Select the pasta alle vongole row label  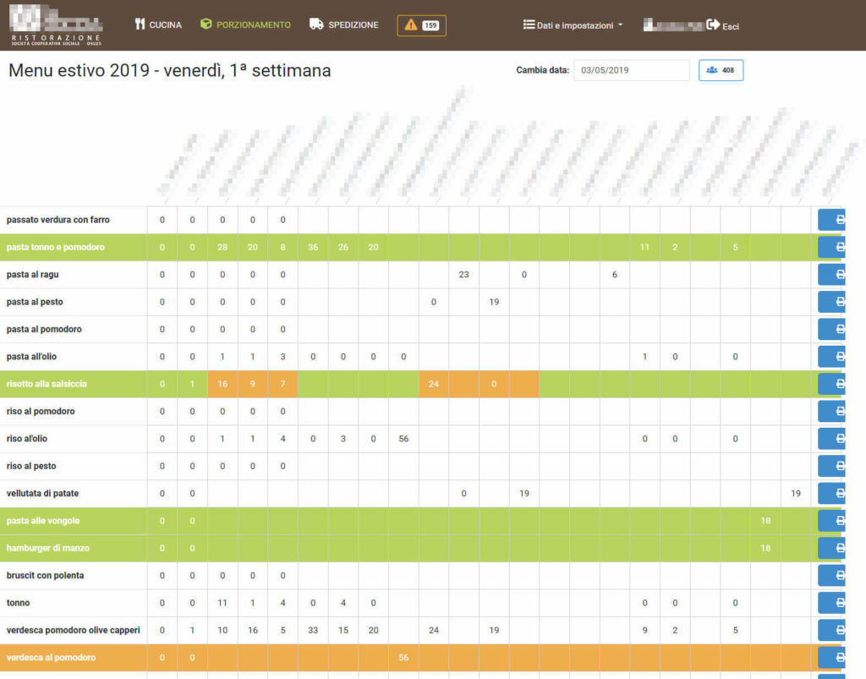[43, 521]
